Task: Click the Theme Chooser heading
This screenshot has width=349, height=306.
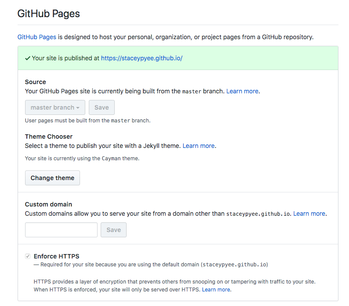Action: [x=49, y=136]
